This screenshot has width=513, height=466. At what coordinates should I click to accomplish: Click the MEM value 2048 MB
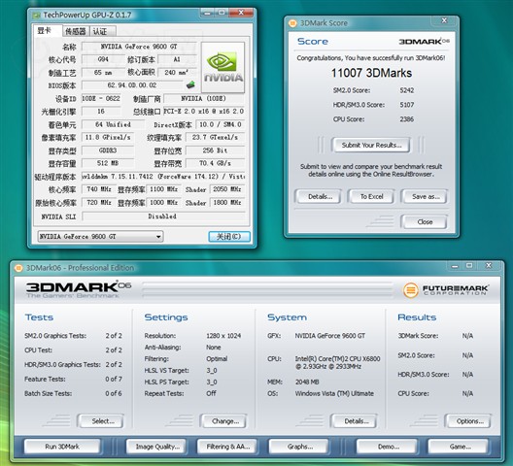point(307,382)
